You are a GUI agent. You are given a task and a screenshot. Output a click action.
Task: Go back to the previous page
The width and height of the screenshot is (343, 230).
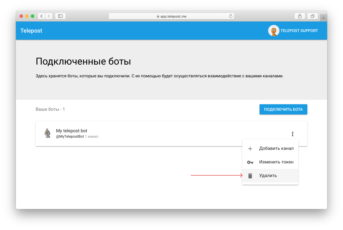[x=42, y=16]
